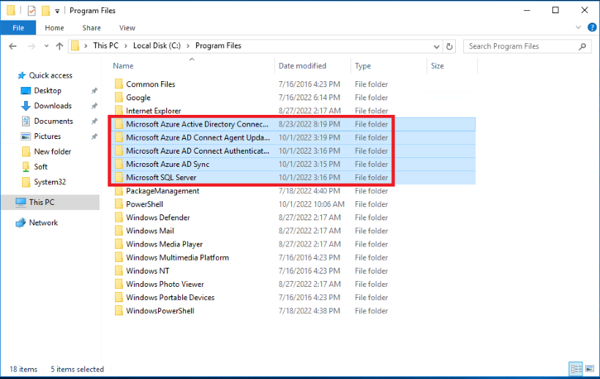This screenshot has height=379, width=600.
Task: Sort by the Size column header
Action: (x=438, y=66)
